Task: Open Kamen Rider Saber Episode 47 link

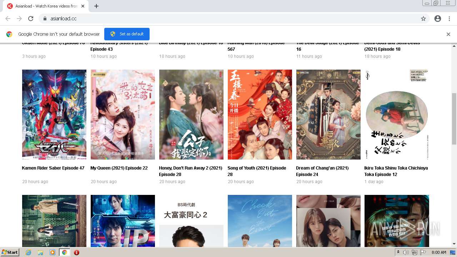Action: 53,168
